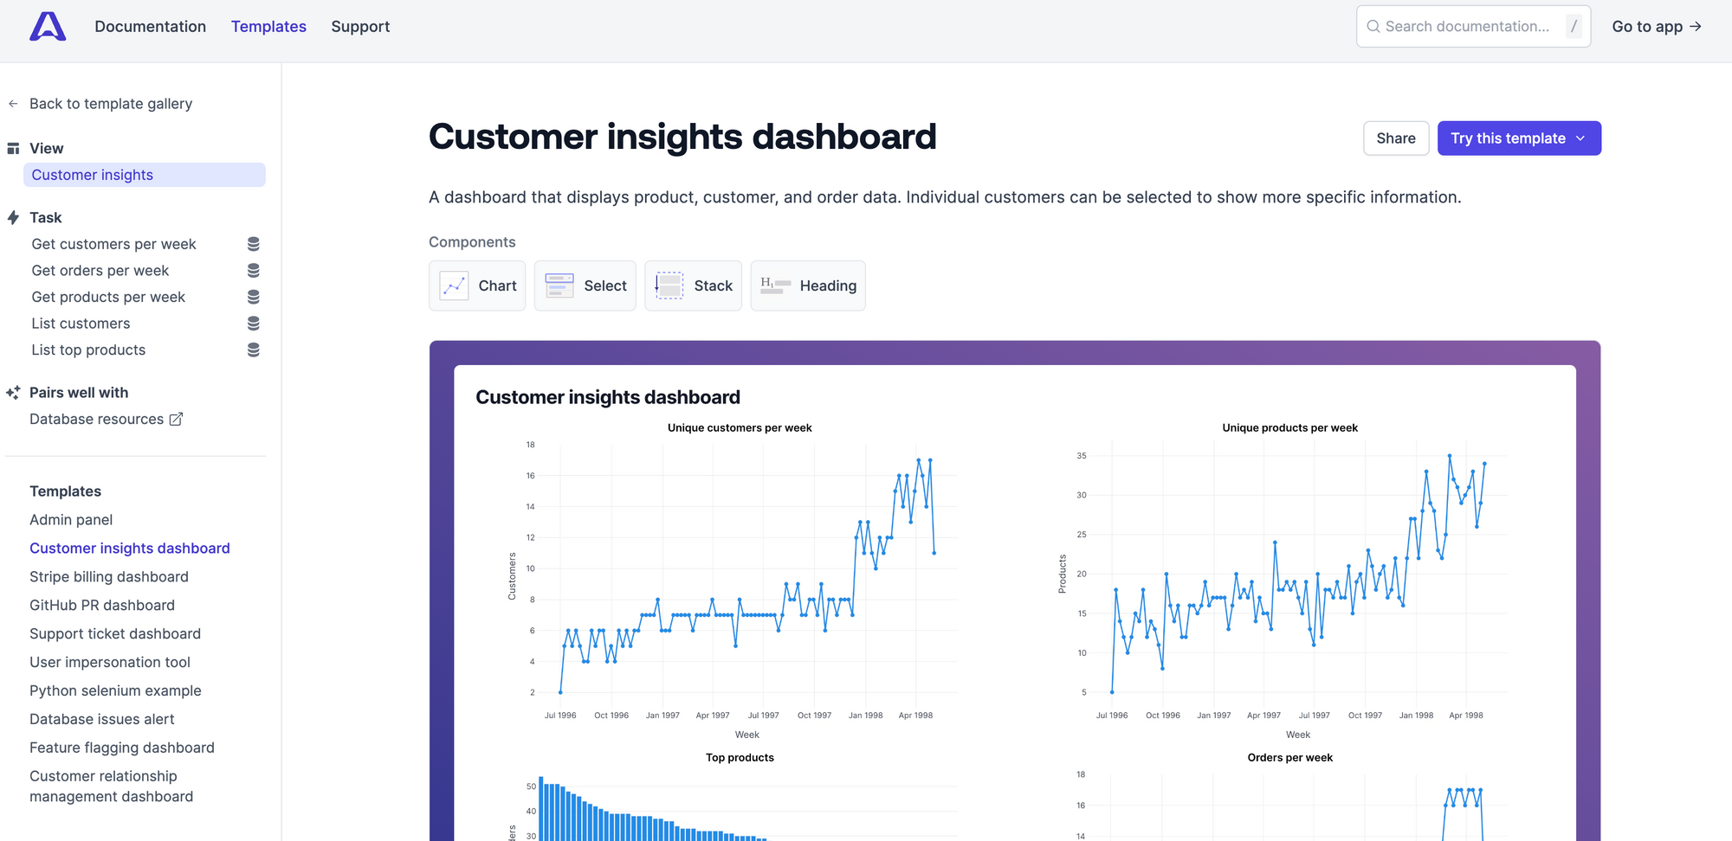Image resolution: width=1732 pixels, height=841 pixels.
Task: Open Support ticket dashboard template
Action: click(x=115, y=634)
